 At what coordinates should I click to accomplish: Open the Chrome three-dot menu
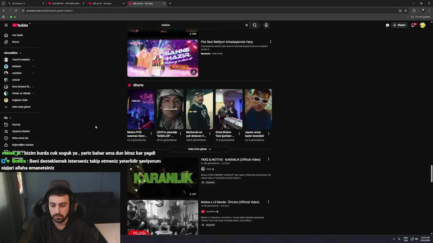pos(429,10)
